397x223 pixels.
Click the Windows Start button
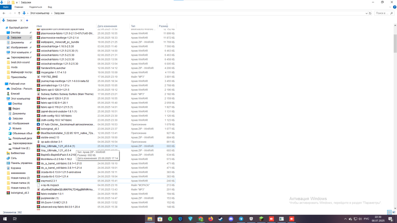[x=5, y=219]
